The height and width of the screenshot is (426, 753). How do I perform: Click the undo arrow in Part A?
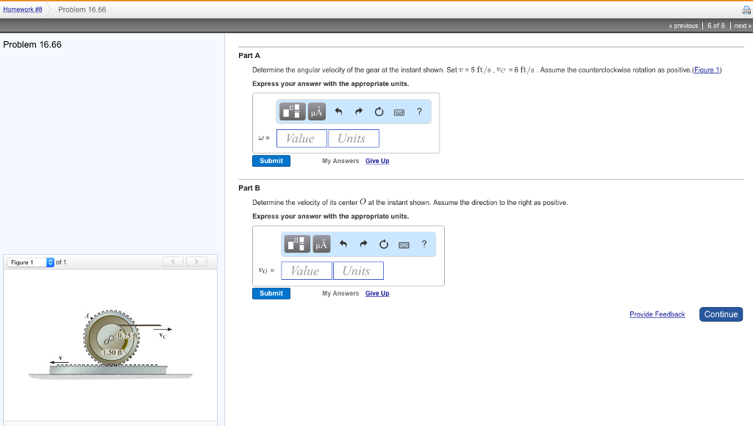coord(339,112)
